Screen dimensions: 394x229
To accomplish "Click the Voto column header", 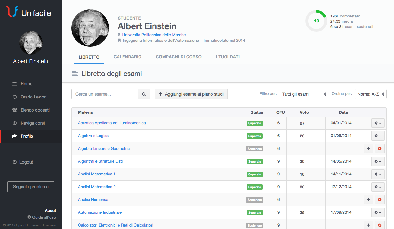I will (x=304, y=112).
